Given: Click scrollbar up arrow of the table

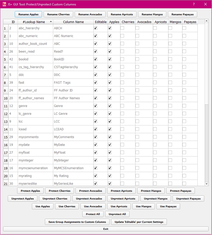Looking at the screenshot, I should (207, 21).
